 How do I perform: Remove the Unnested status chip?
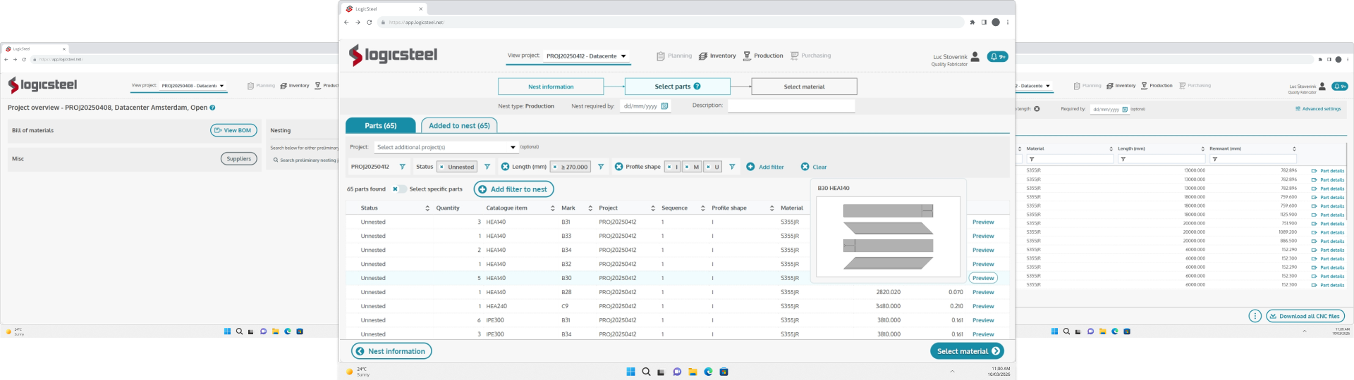tap(442, 167)
